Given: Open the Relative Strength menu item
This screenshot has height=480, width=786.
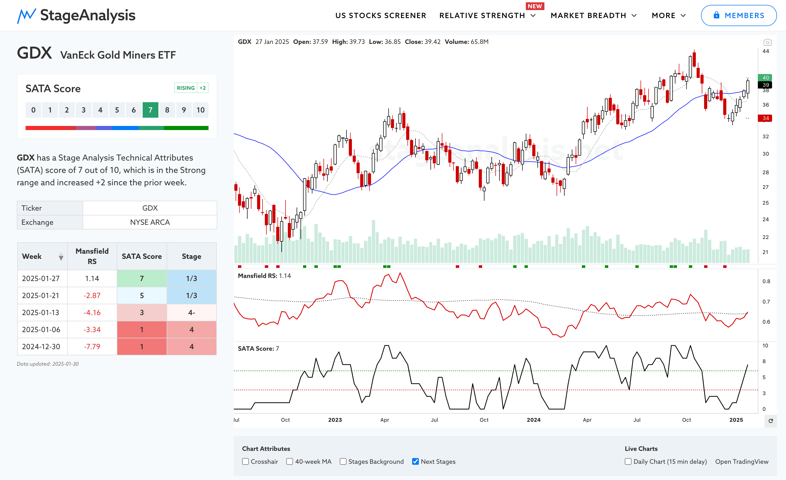Looking at the screenshot, I should [x=482, y=15].
